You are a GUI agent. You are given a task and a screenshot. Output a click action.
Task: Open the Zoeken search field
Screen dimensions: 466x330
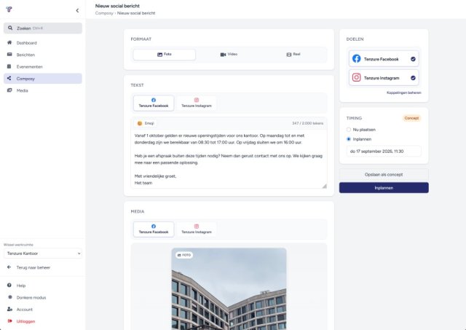[x=43, y=28]
